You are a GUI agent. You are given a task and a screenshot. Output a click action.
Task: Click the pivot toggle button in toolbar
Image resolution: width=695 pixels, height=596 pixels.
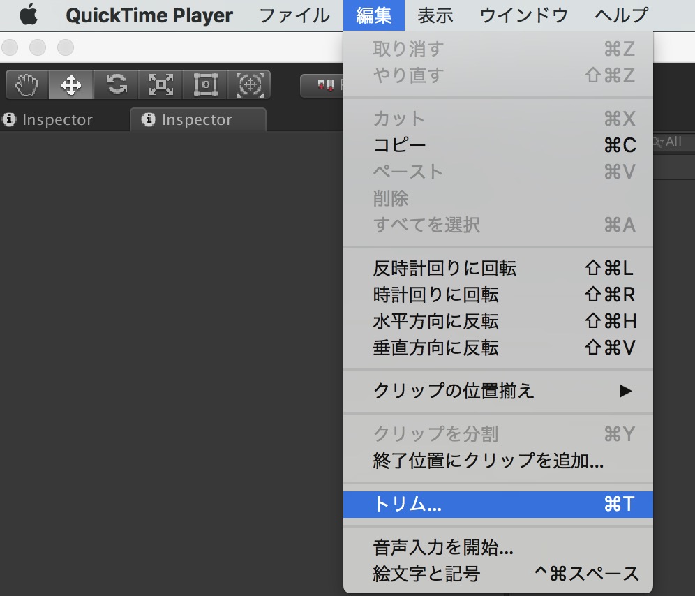(x=322, y=85)
